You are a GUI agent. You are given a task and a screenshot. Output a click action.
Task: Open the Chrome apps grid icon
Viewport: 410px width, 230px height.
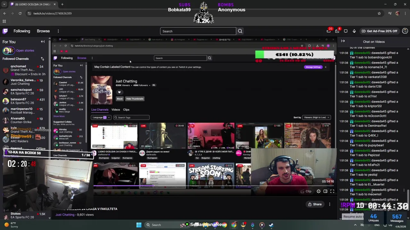(4, 21)
